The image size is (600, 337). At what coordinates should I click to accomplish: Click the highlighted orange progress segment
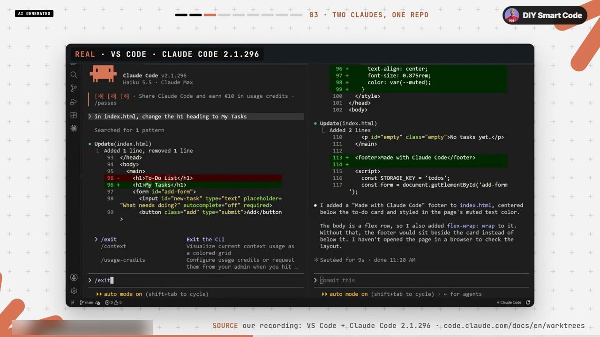(x=210, y=15)
